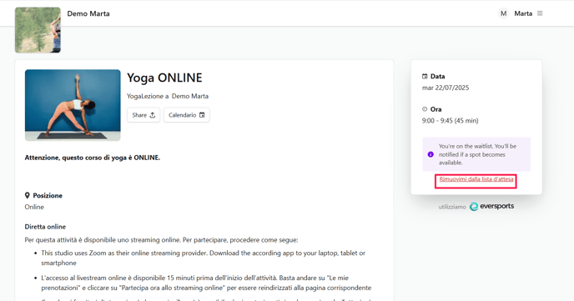574x301 pixels.
Task: Click the location pin icon next to Posizione
Action: point(27,195)
